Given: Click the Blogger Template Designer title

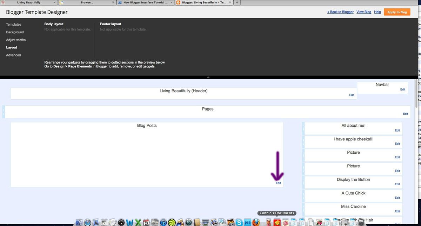Looking at the screenshot, I should coord(37,12).
